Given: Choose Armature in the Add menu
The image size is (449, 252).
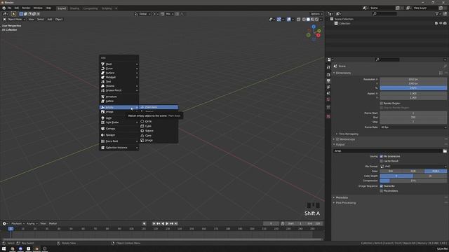Looking at the screenshot, I should 119,97.
